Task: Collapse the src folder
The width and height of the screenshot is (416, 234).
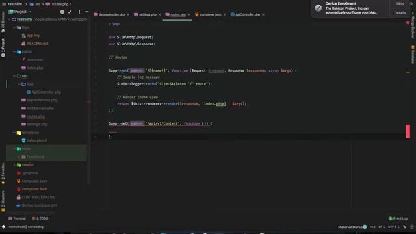Action: [x=14, y=76]
